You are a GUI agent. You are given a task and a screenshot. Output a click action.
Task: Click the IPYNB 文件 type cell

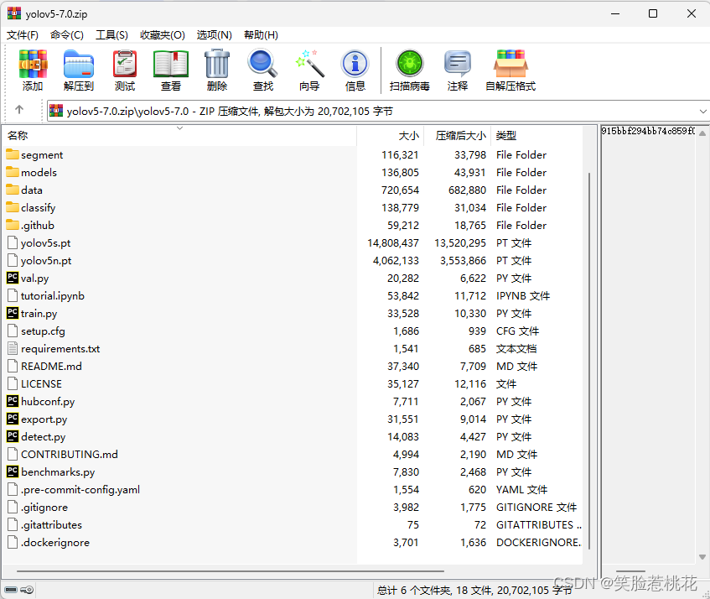click(x=523, y=296)
